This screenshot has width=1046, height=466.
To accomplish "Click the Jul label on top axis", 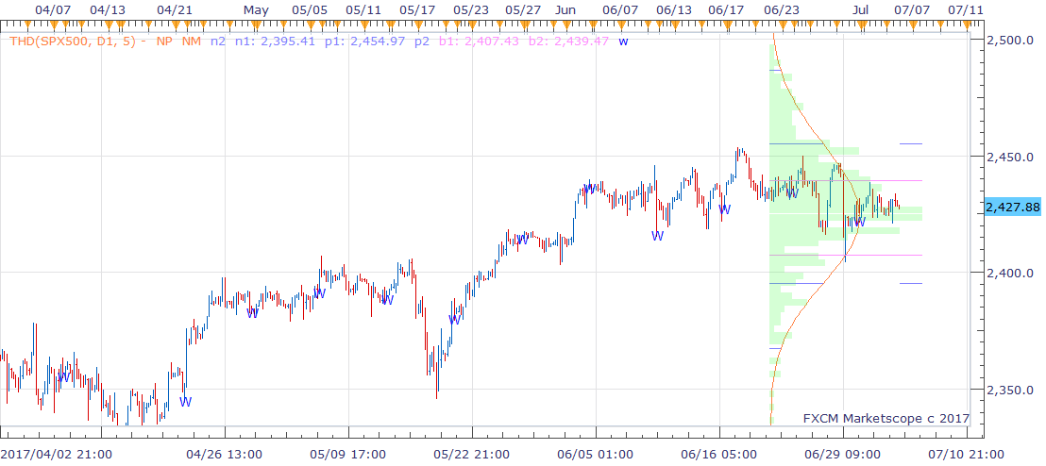I will point(861,10).
